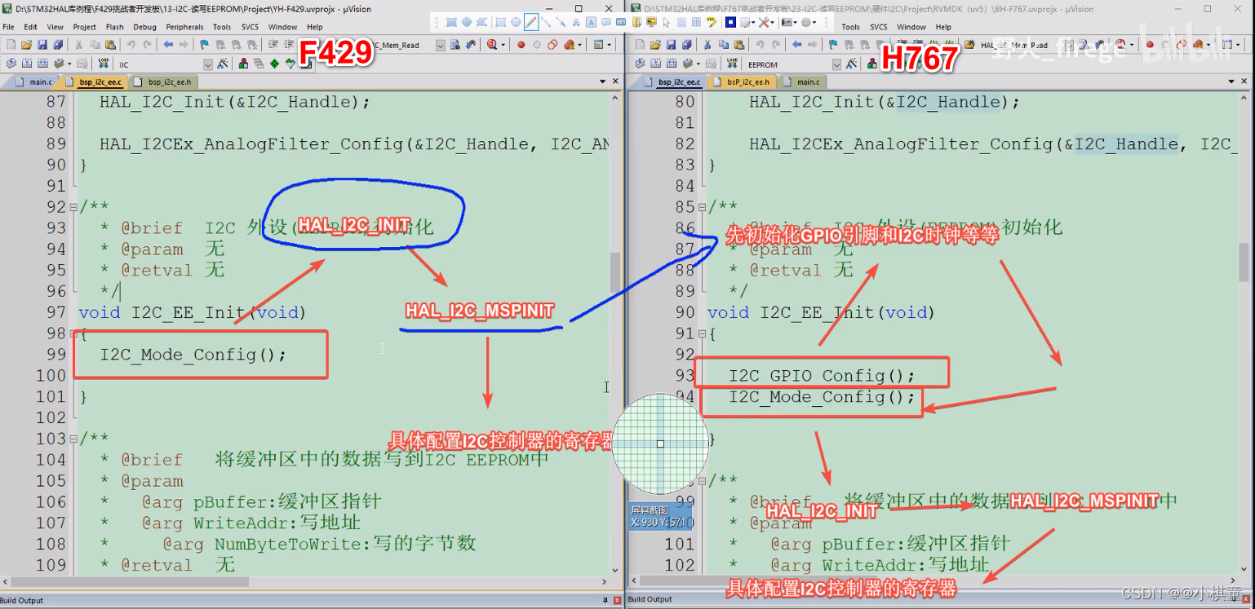Click Save All icon in F429 window
1255x609 pixels.
pos(58,45)
